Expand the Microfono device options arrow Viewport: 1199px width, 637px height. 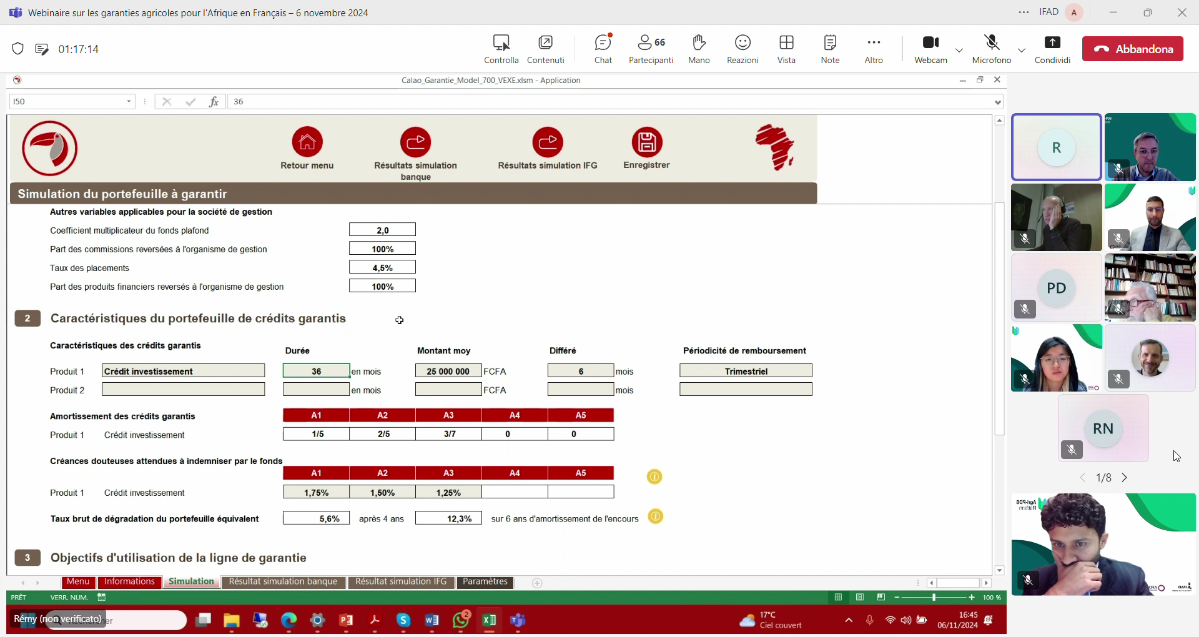coord(1022,50)
